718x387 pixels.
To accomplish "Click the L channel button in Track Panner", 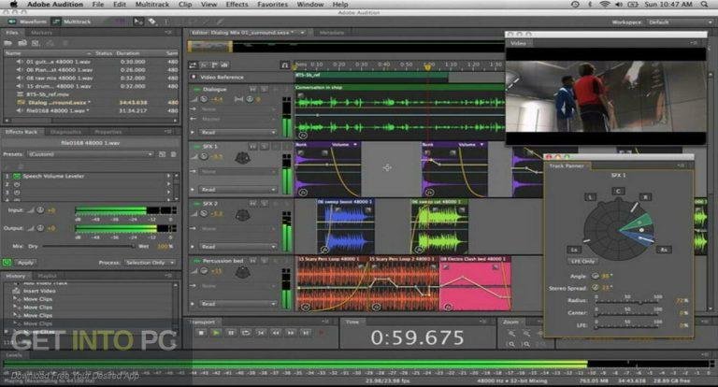I will pyautogui.click(x=590, y=197).
